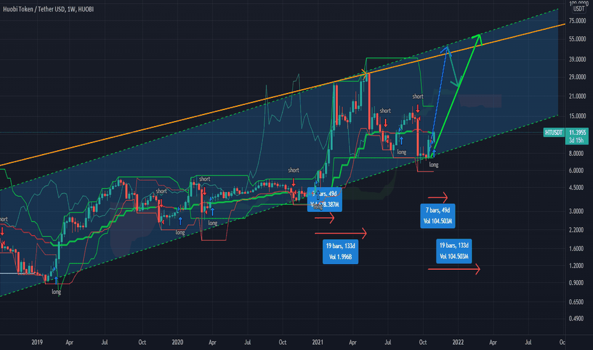Click the 2020 label on time axis
593x350 pixels.
pyautogui.click(x=178, y=342)
